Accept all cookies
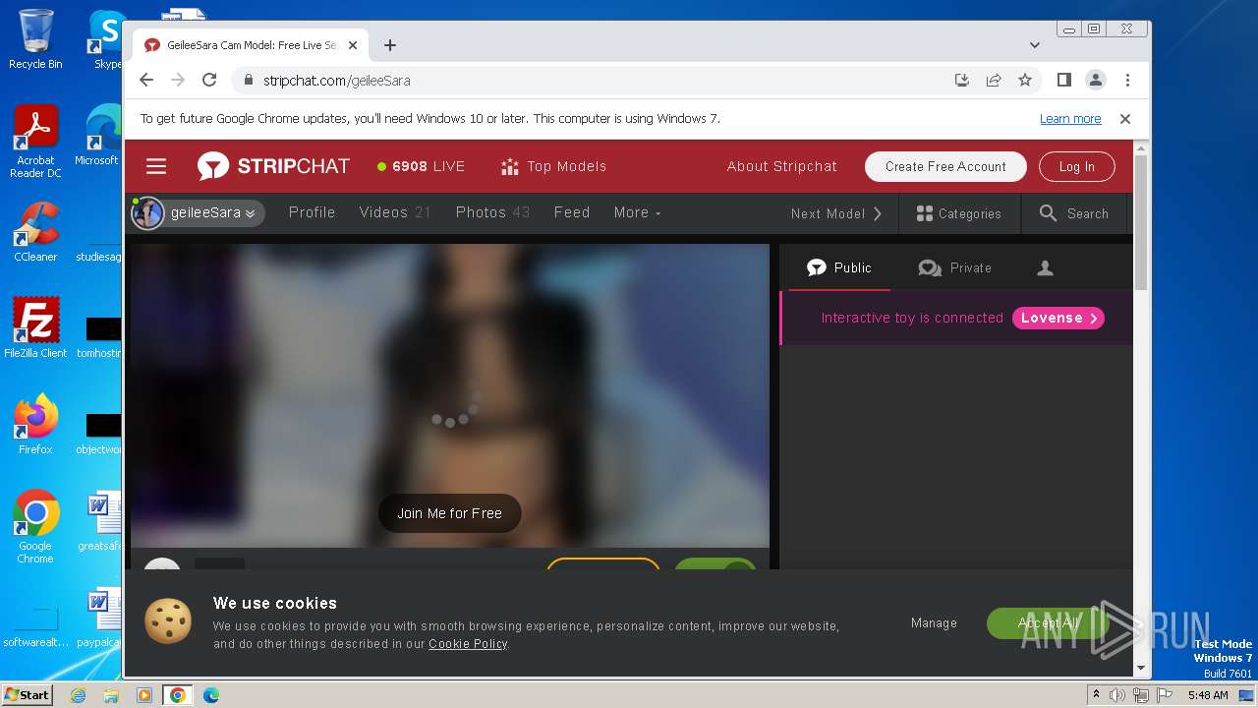Viewport: 1258px width, 708px height. [1048, 622]
